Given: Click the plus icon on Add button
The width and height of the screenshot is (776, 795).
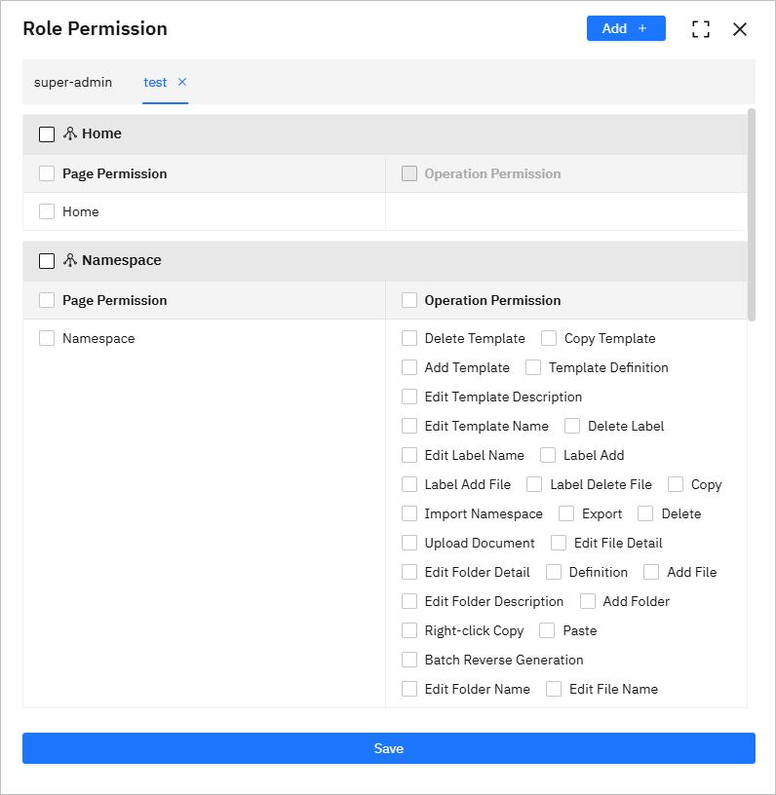Looking at the screenshot, I should click(642, 28).
